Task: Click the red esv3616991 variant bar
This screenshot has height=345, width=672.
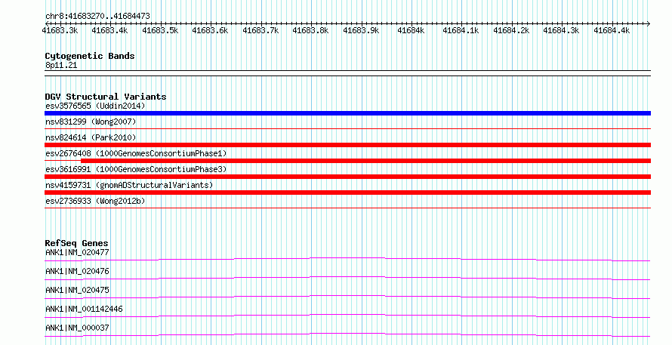Action: [347, 177]
